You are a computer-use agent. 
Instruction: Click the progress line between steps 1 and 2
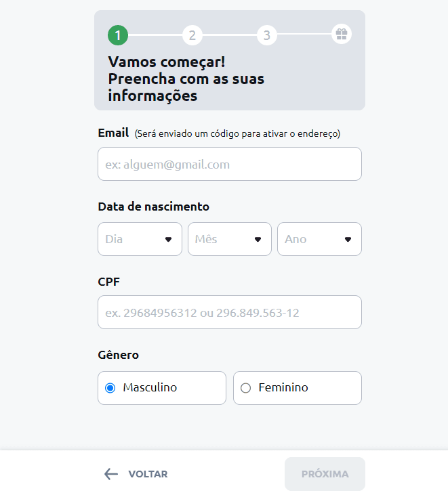(155, 35)
